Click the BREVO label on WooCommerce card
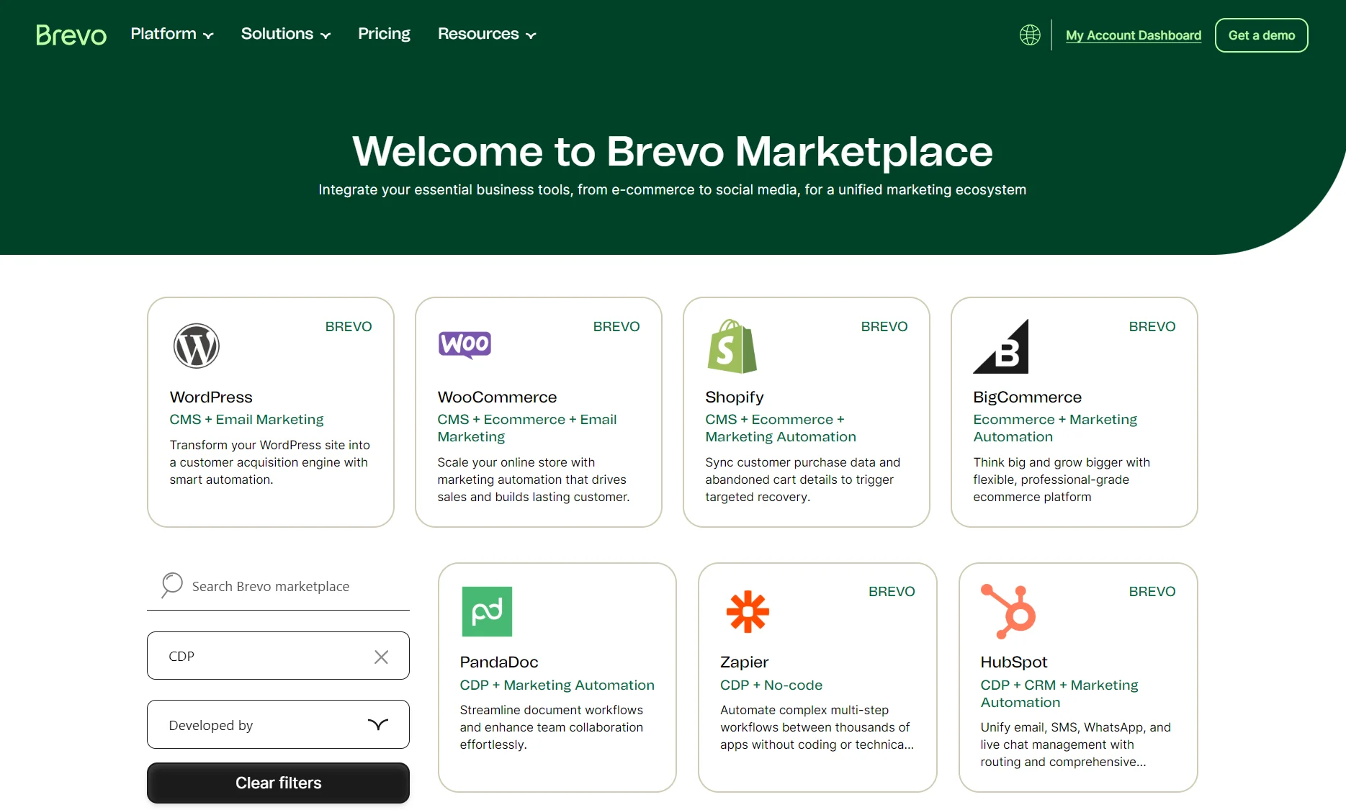Image resolution: width=1346 pixels, height=810 pixels. pyautogui.click(x=616, y=327)
